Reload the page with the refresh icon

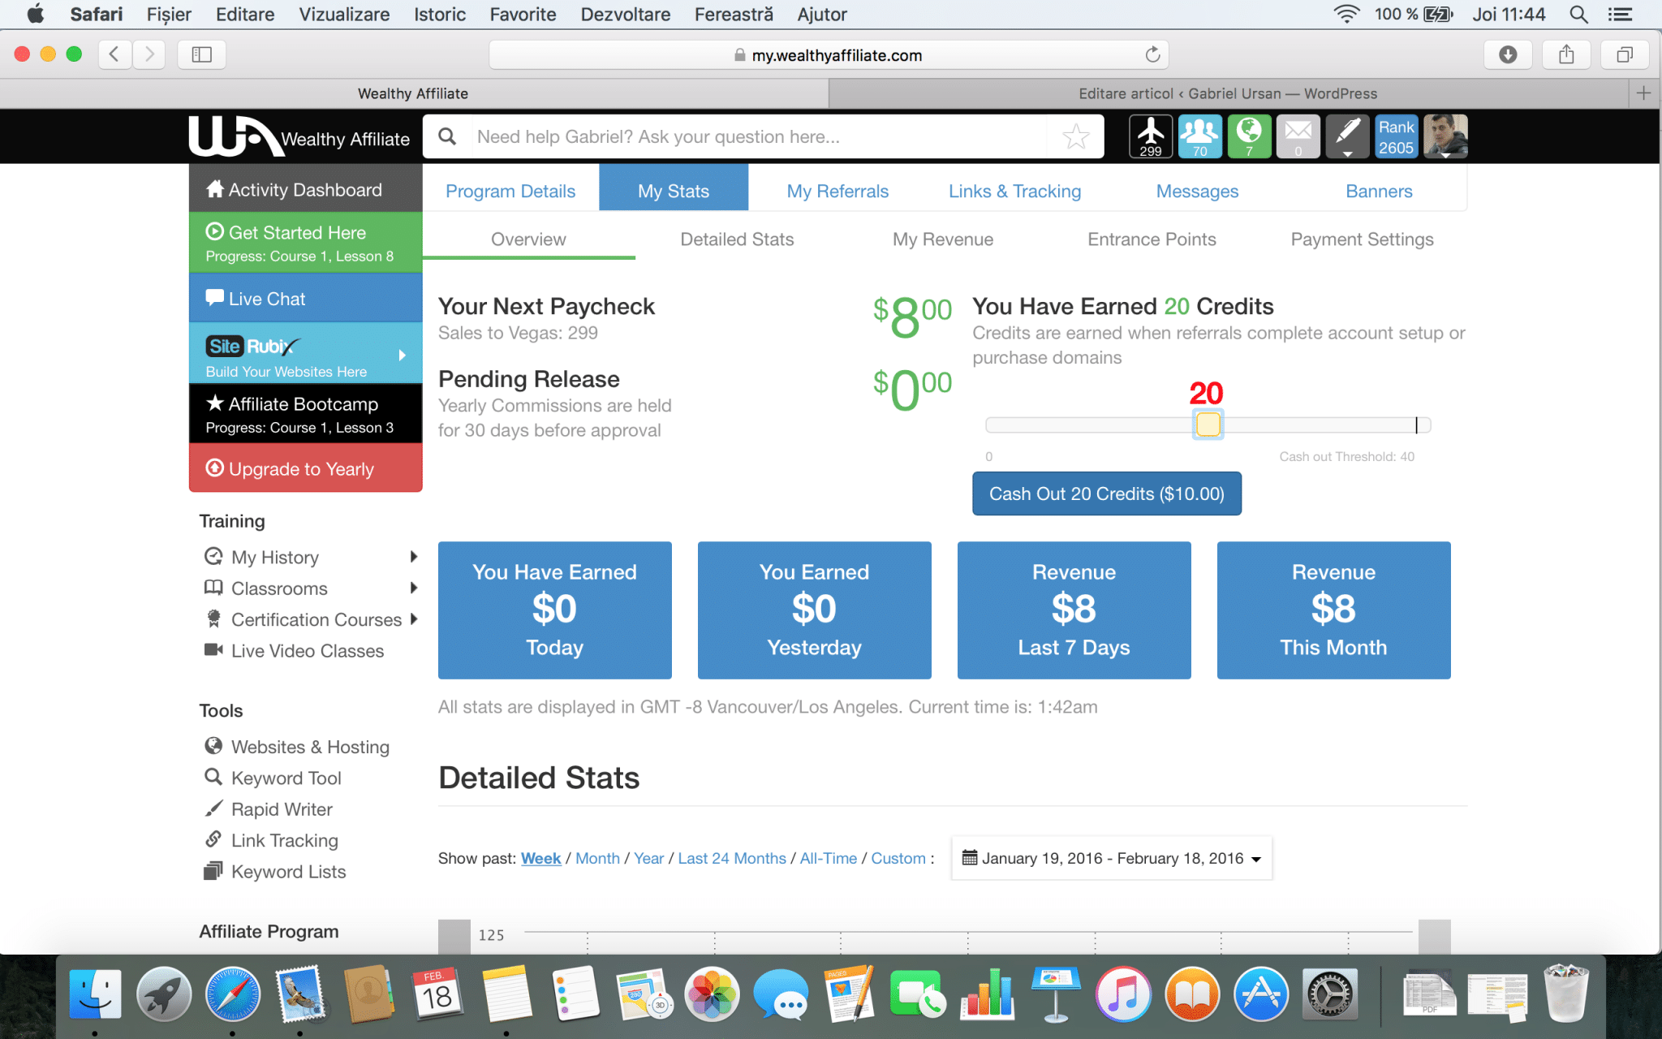(1152, 54)
